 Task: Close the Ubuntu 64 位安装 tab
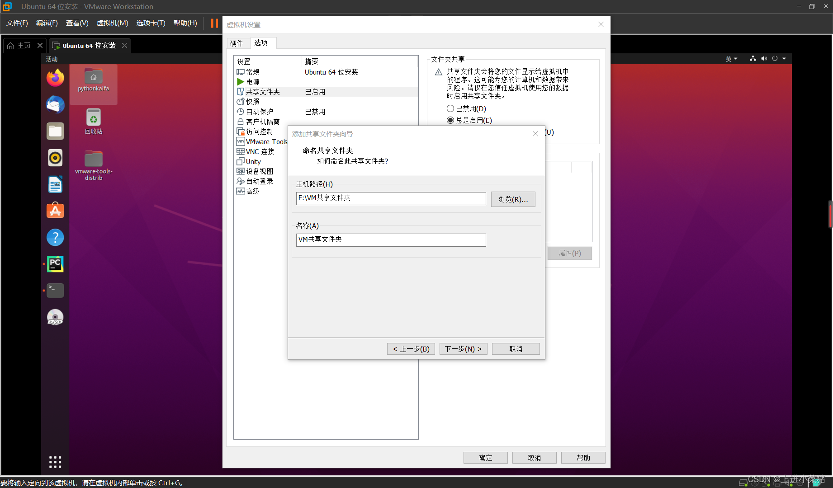click(x=124, y=46)
